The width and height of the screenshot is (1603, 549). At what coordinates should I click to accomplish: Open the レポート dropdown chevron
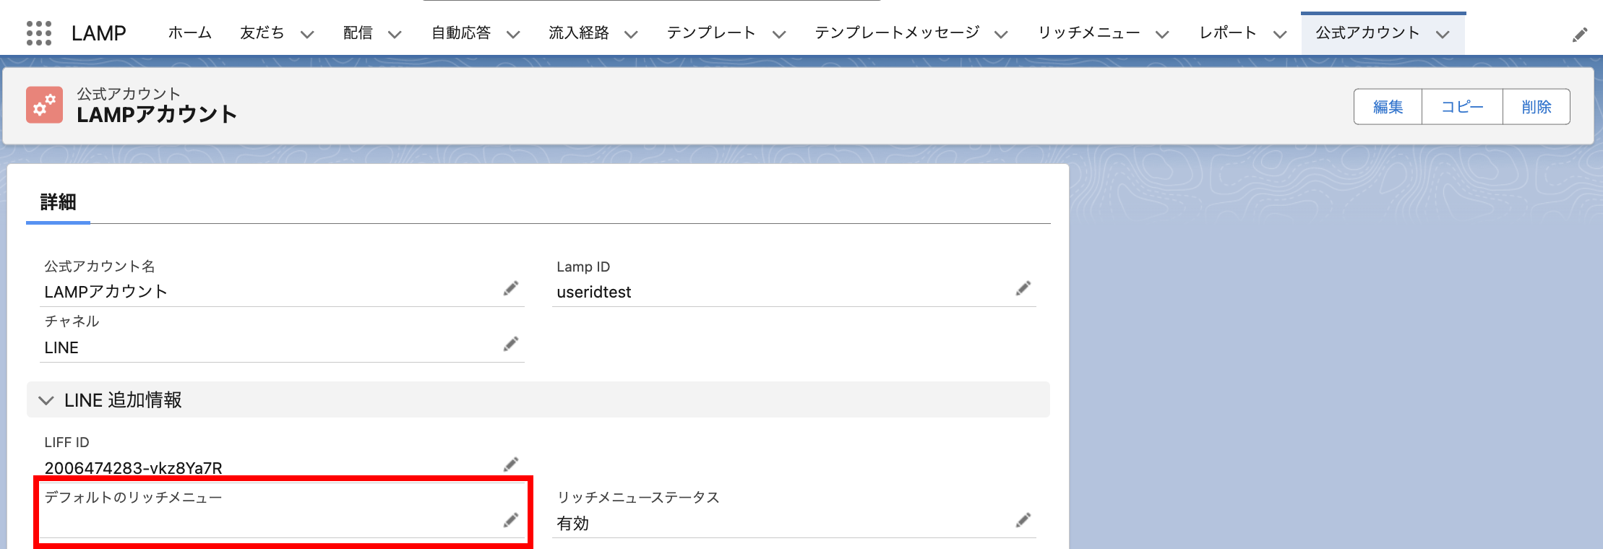1280,34
